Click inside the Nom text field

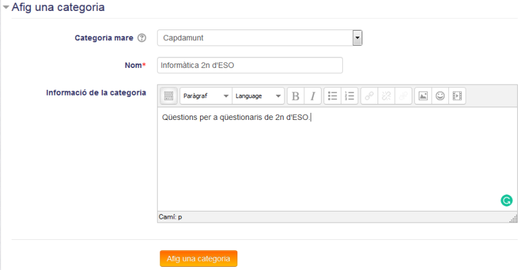tap(250, 65)
